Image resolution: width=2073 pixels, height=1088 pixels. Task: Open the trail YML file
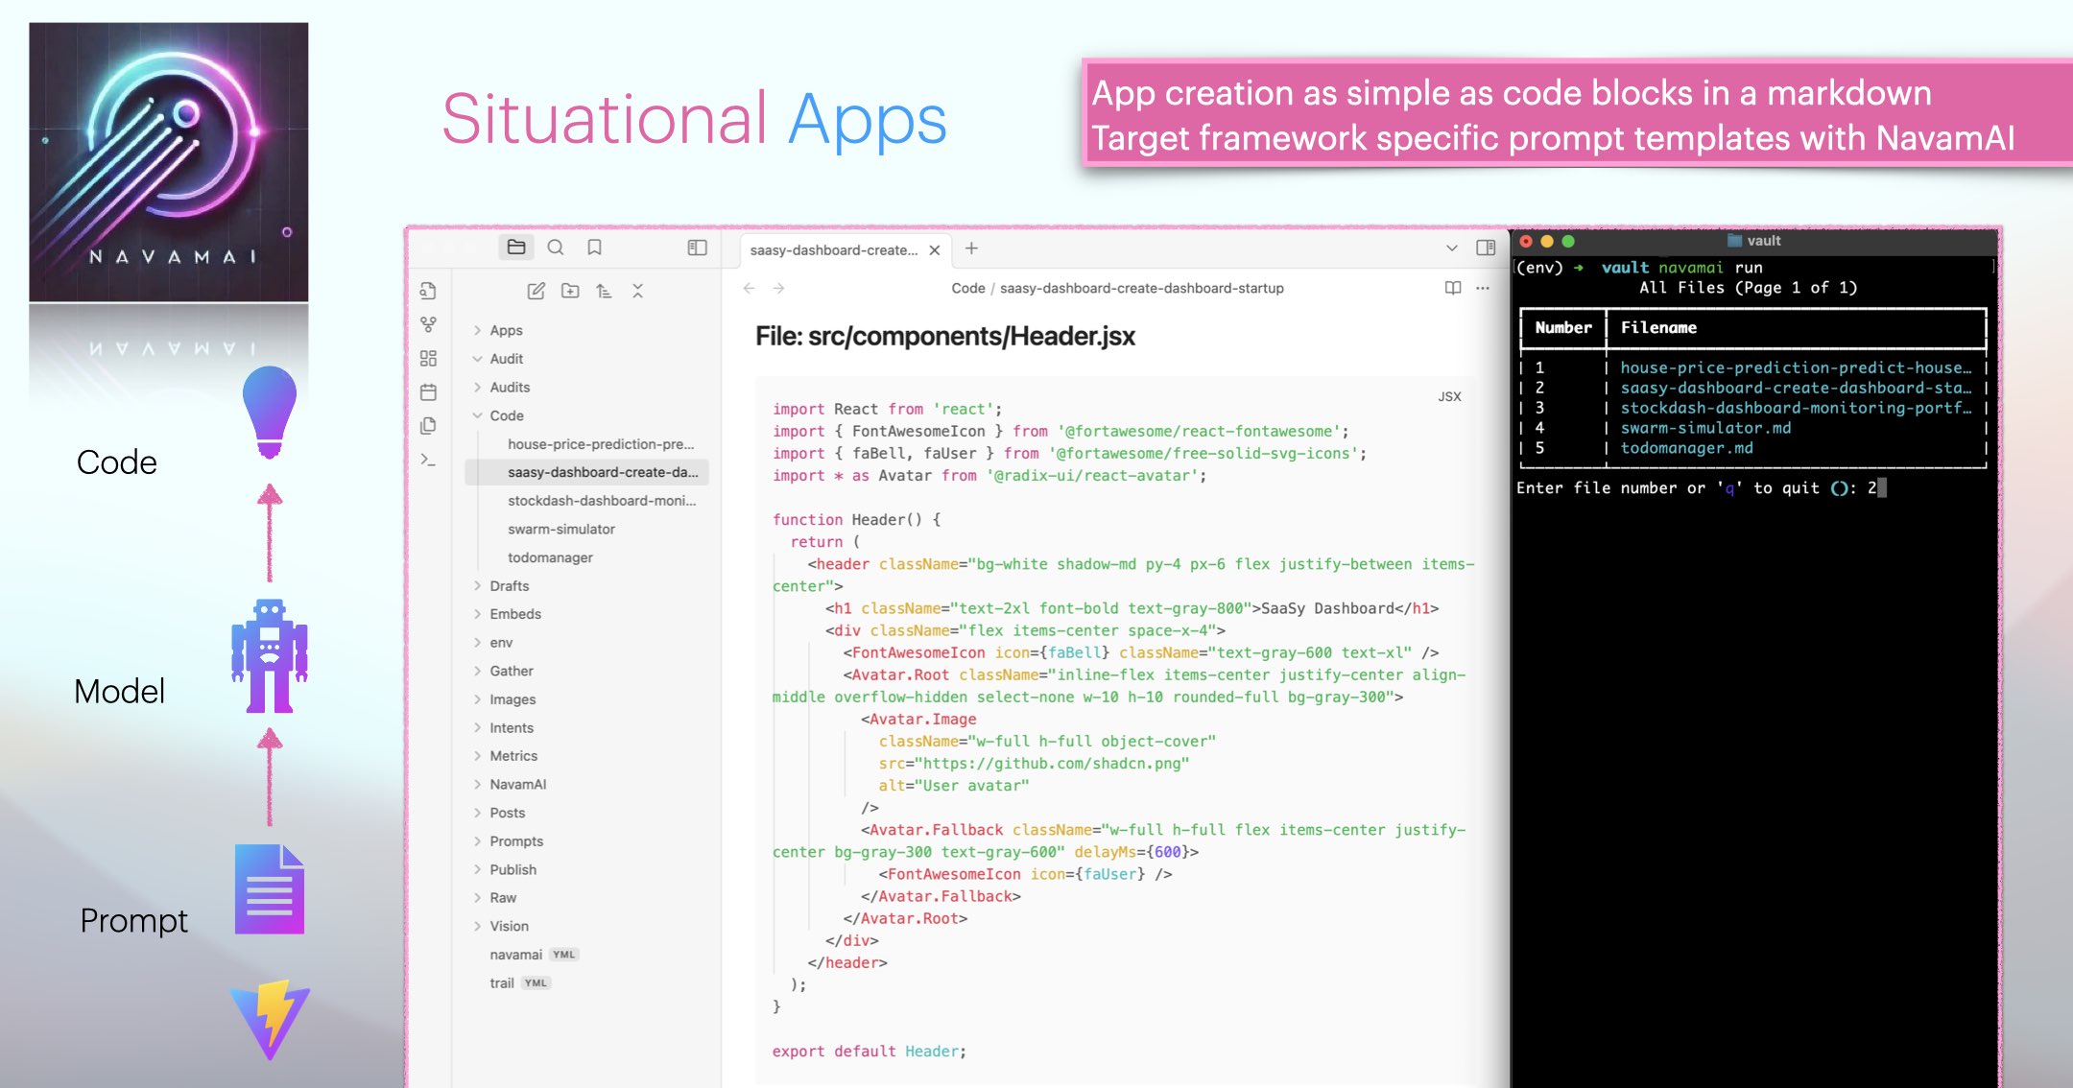519,983
